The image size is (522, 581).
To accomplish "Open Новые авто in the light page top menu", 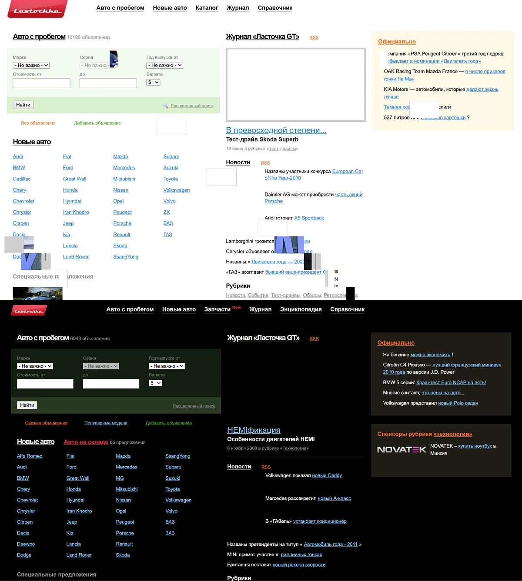I will click(170, 8).
